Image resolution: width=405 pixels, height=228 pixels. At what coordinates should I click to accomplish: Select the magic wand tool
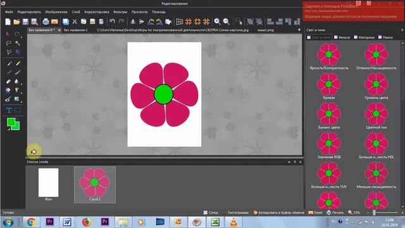coord(18,43)
